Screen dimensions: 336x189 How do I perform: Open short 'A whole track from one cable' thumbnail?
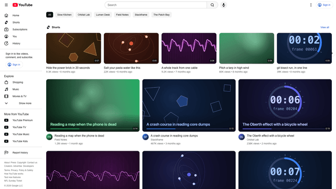pos(189,48)
